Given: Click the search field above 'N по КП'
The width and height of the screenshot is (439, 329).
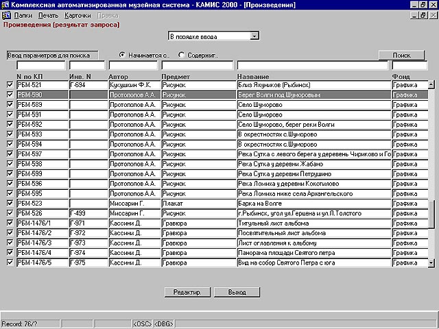Looking at the screenshot, I should click(41, 66).
